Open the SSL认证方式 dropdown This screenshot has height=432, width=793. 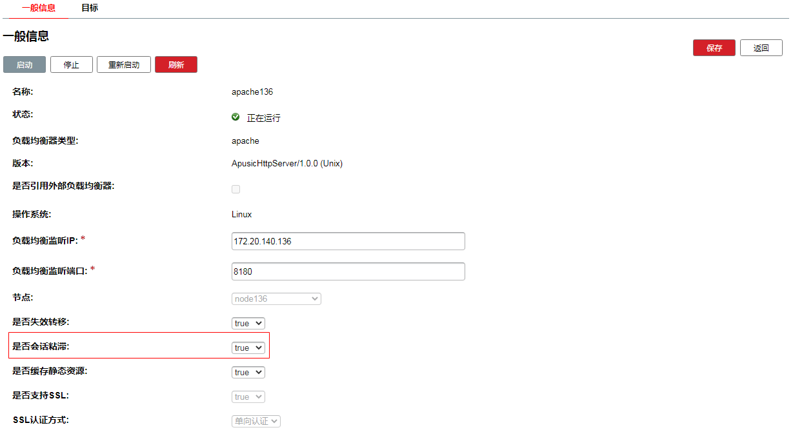click(256, 421)
